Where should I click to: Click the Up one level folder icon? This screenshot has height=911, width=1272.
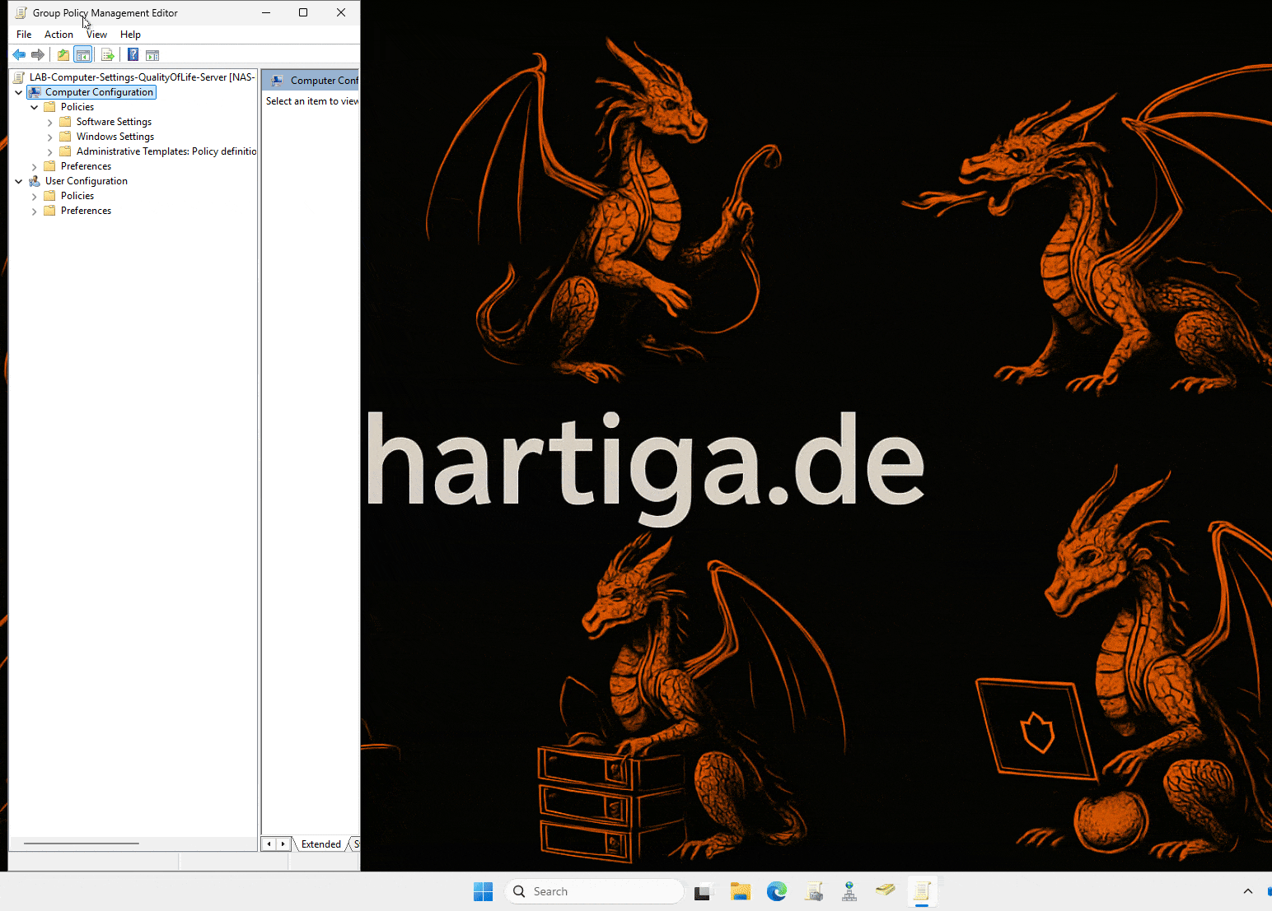(63, 55)
